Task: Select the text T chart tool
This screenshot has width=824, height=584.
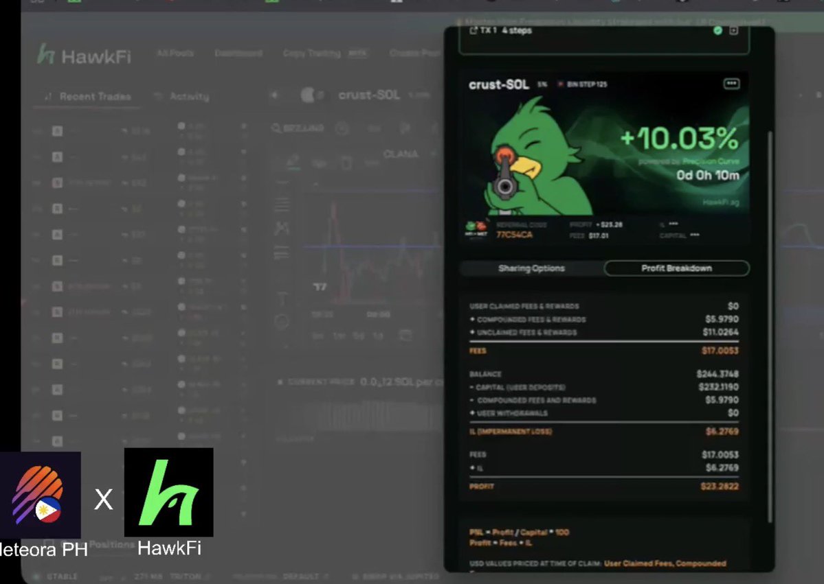Action: (x=282, y=299)
